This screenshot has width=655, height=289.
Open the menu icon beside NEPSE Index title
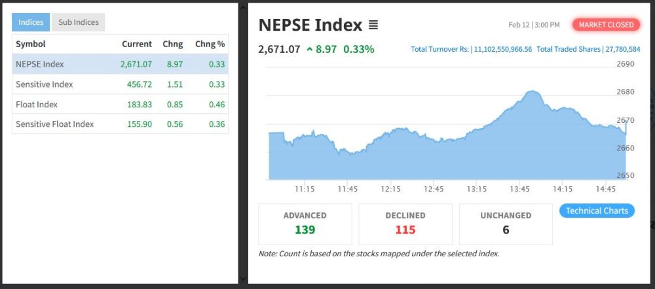click(373, 25)
